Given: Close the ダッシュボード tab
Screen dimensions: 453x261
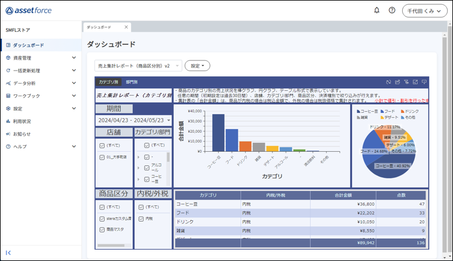Looking at the screenshot, I should (x=126, y=27).
